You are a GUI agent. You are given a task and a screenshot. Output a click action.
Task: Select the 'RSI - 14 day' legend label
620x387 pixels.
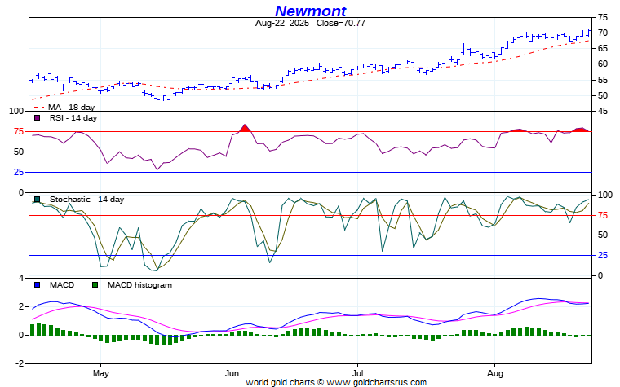[73, 118]
